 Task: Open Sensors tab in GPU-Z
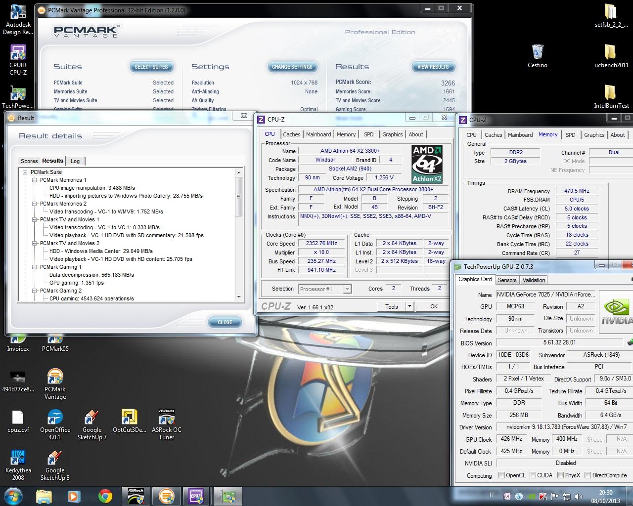coord(507,280)
